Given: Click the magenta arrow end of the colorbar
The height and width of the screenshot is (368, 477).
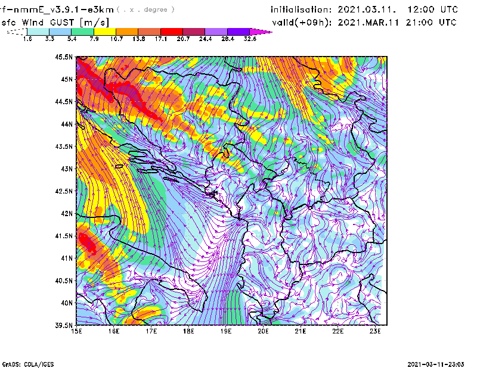Looking at the screenshot, I should (261, 32).
